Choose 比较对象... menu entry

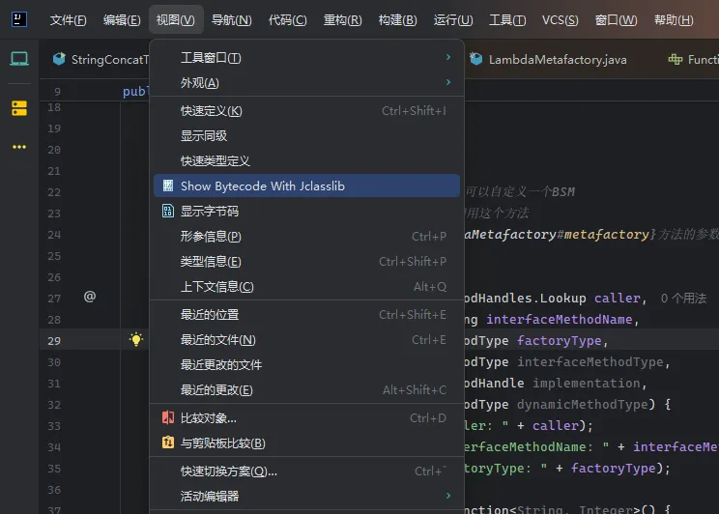306,417
